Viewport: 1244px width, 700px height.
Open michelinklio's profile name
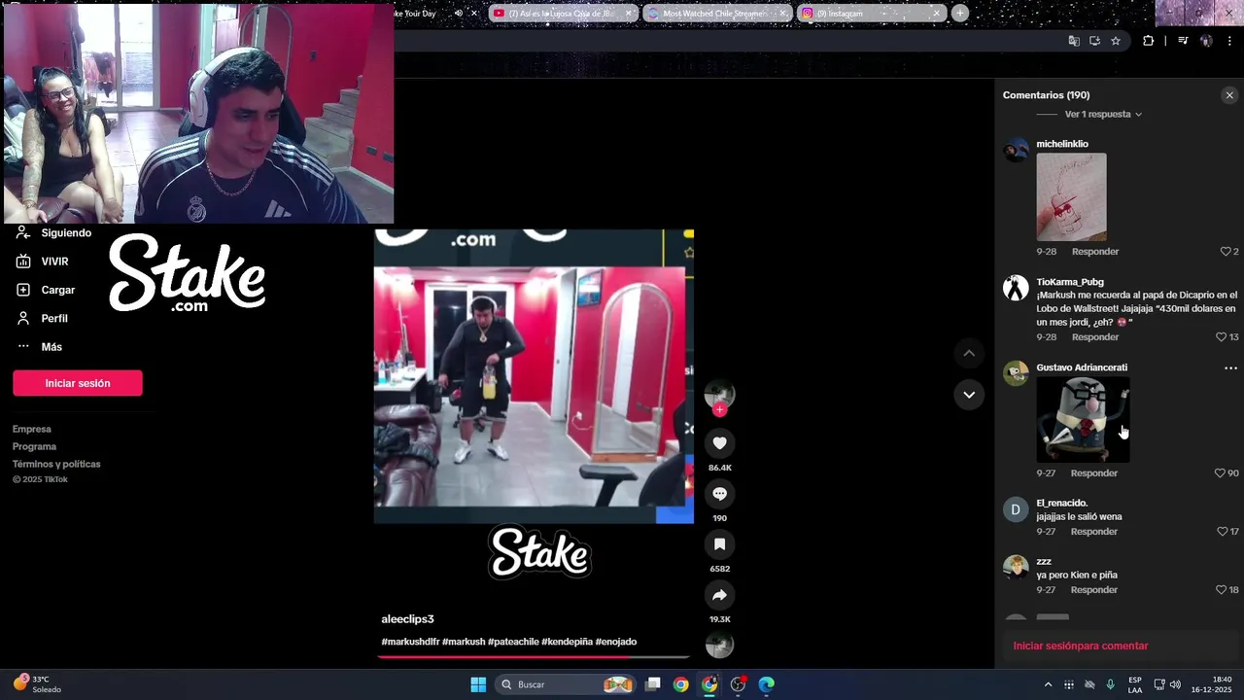1062,144
